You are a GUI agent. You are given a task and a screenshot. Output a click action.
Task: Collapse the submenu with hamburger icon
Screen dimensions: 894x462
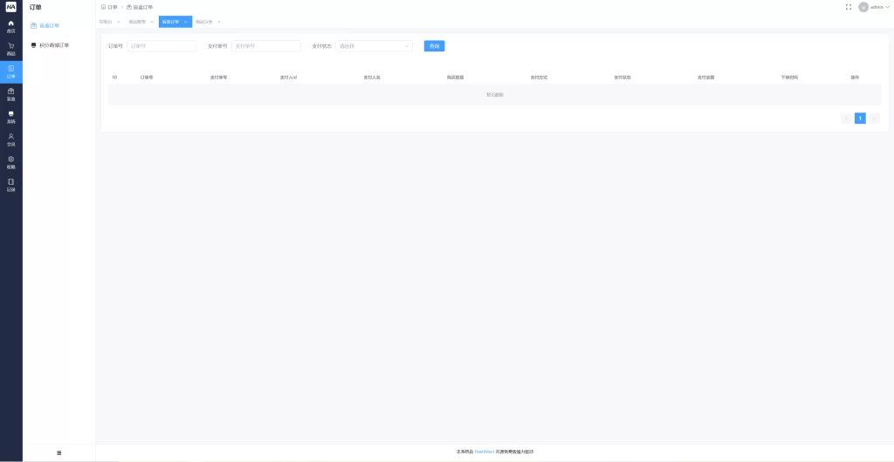point(58,452)
